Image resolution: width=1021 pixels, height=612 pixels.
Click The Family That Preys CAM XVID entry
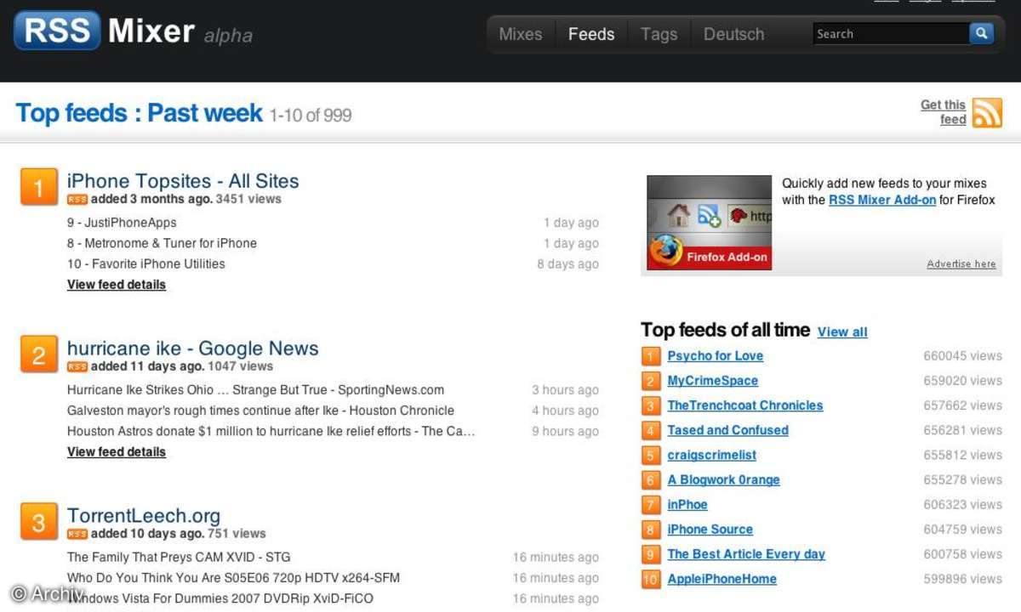click(179, 558)
